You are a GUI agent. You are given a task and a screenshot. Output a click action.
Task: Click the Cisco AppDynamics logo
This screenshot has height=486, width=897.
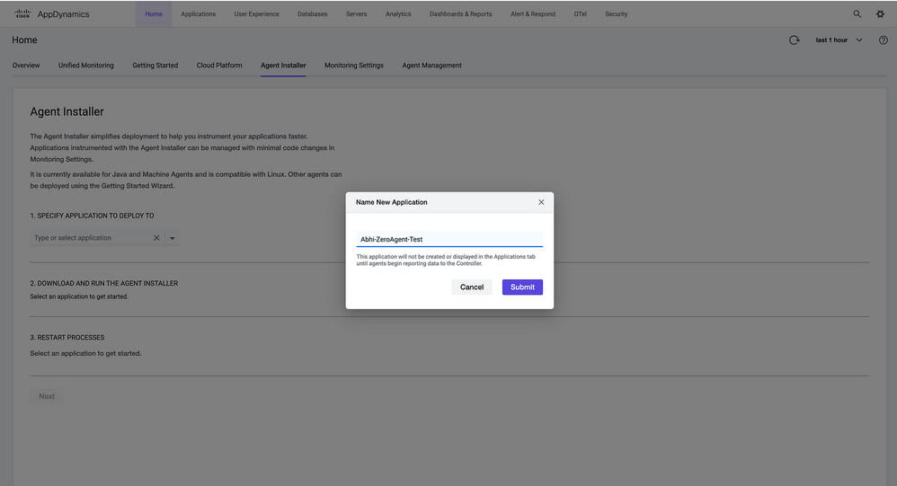coord(52,14)
